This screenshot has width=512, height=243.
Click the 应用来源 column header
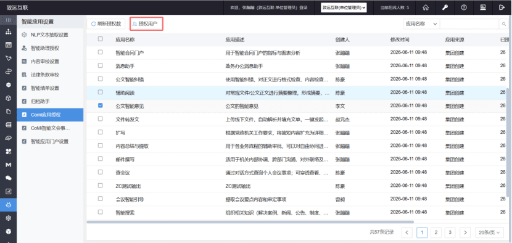pos(455,39)
